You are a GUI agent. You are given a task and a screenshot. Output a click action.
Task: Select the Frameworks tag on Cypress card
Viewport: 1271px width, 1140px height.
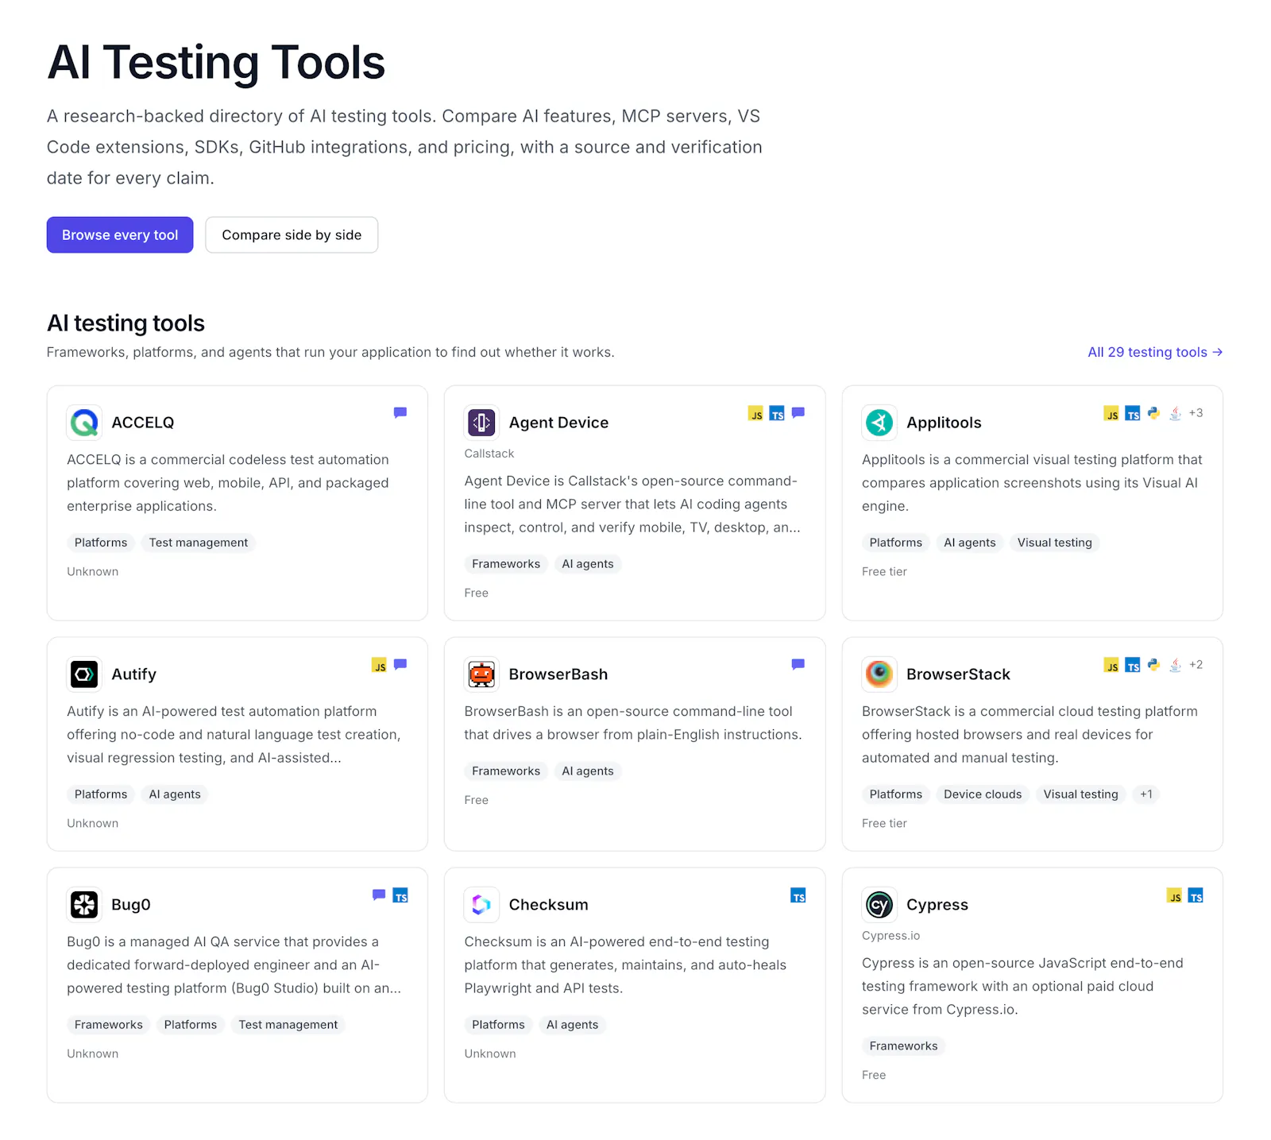point(903,1046)
